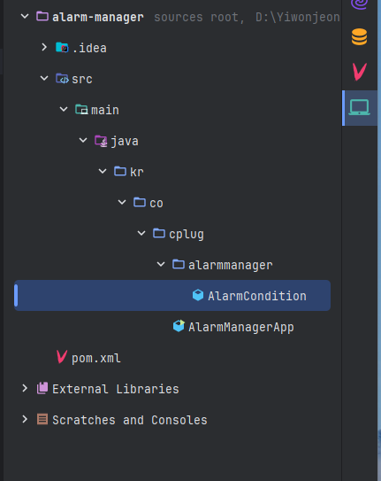This screenshot has width=381, height=481.
Task: Open the Database tool window
Action: pyautogui.click(x=359, y=37)
